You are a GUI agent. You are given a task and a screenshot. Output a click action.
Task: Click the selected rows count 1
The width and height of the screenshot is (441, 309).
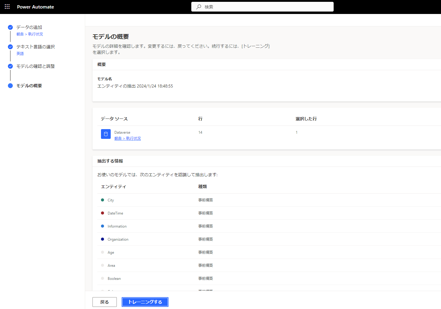[297, 132]
